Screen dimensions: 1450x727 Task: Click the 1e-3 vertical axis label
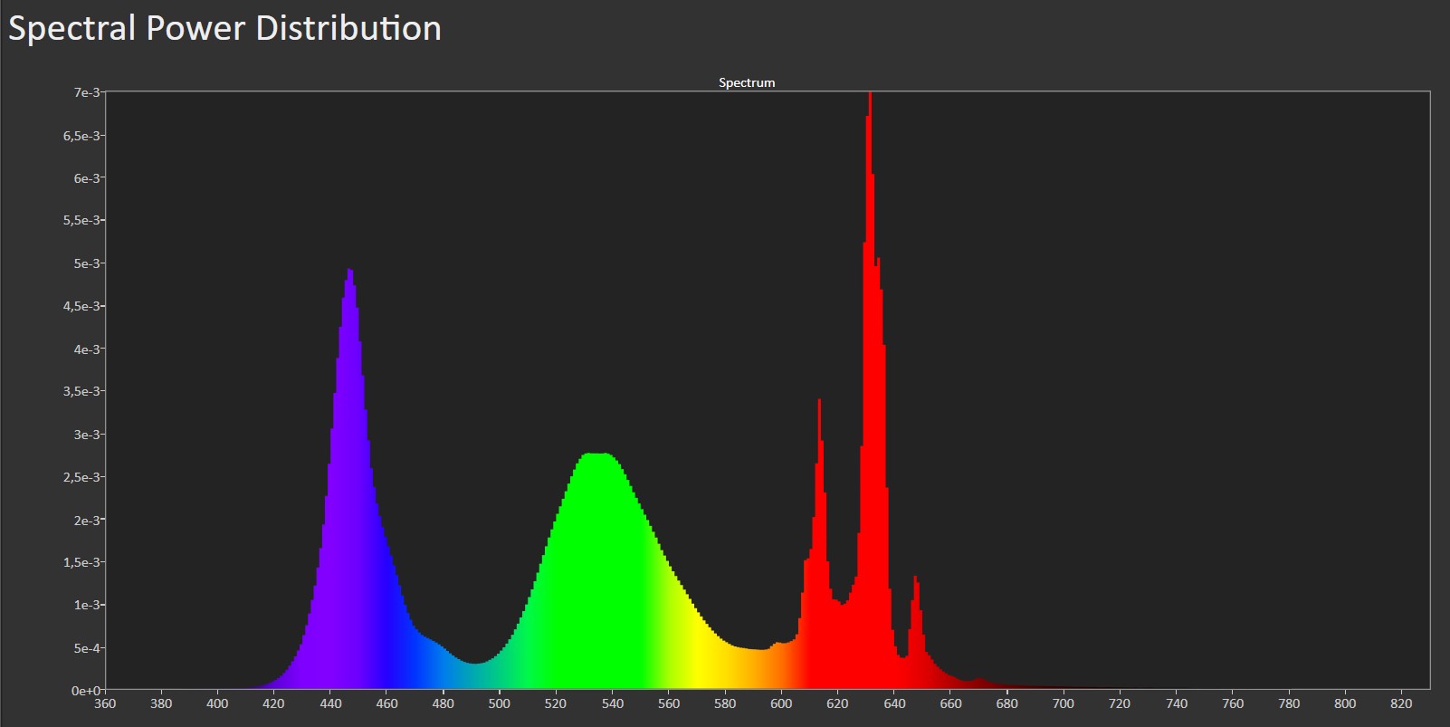(87, 605)
